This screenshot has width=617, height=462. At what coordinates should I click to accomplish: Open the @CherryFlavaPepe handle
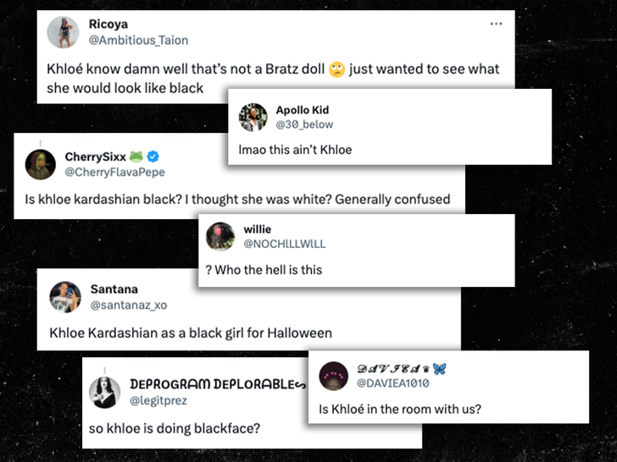(114, 172)
